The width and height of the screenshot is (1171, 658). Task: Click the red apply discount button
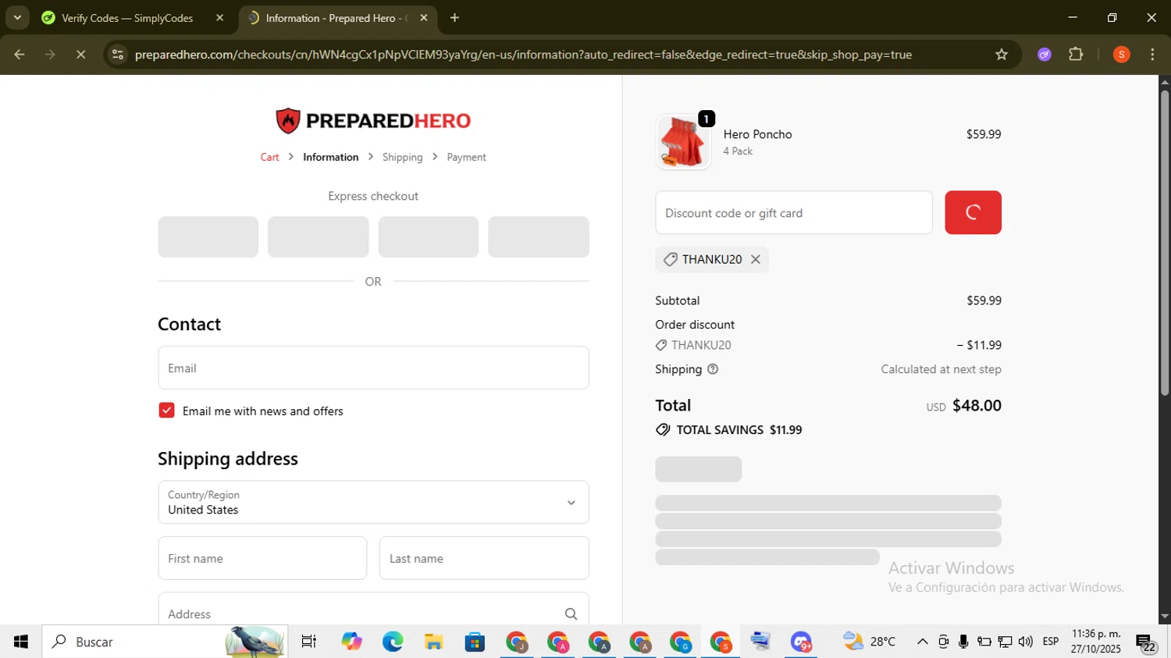(x=973, y=212)
